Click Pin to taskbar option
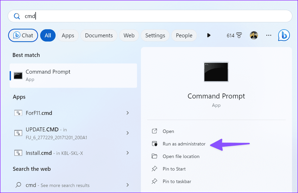This screenshot has height=193, width=298. 177,182
